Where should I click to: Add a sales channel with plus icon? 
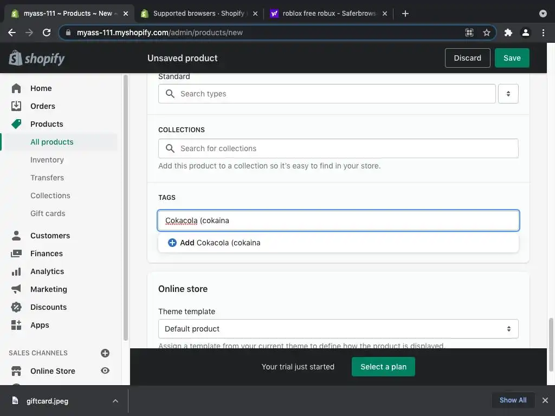(105, 353)
